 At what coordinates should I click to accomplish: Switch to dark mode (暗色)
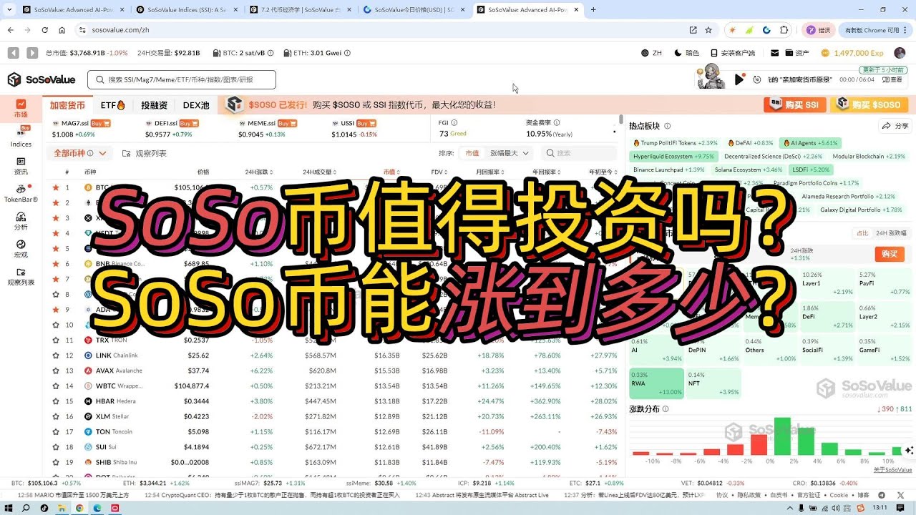pos(686,53)
